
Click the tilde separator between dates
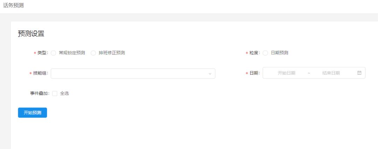[x=309, y=73]
